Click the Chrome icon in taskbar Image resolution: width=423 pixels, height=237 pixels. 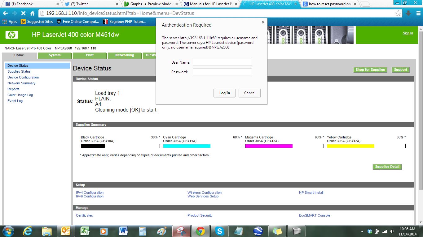(200, 231)
